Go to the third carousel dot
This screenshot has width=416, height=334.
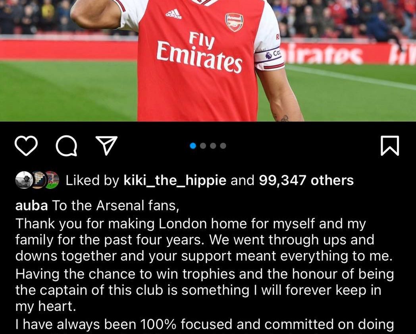pos(213,146)
